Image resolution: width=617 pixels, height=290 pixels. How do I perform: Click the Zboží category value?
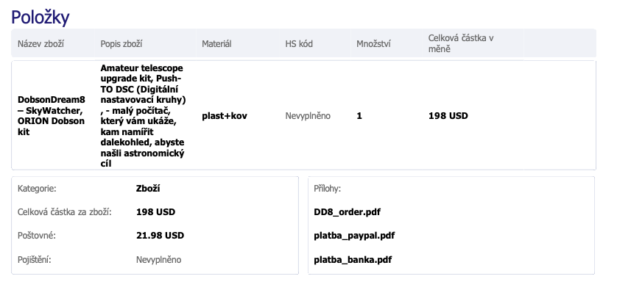(x=148, y=189)
